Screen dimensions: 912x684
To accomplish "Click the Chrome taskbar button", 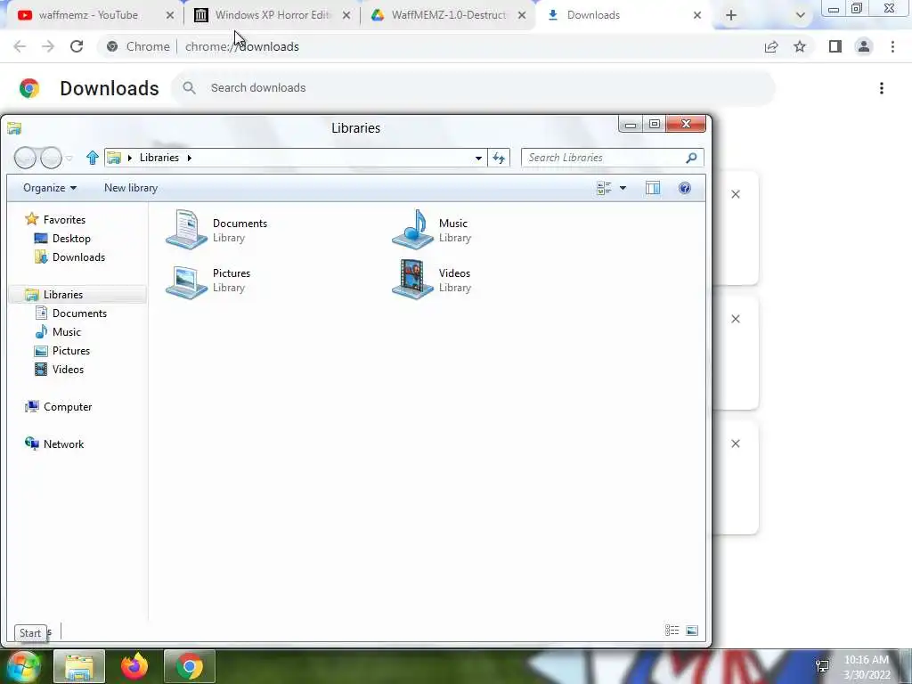I will [190, 666].
